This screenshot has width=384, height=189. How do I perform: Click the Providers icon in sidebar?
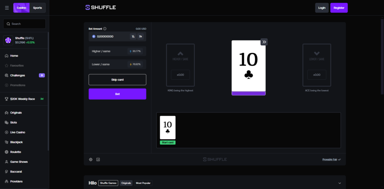point(7,181)
